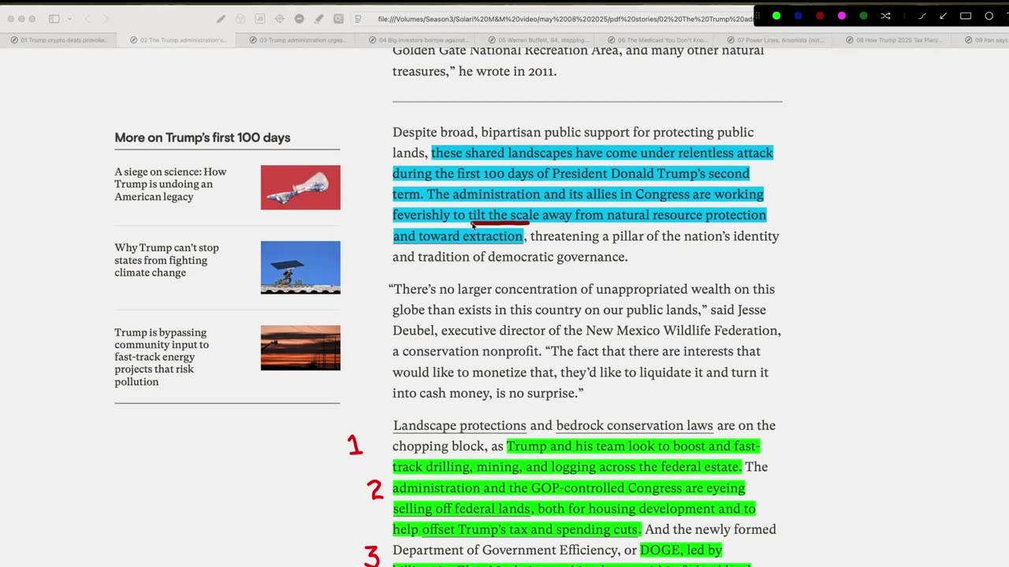The width and height of the screenshot is (1009, 567).
Task: Select the freehand curve drawing tool
Action: point(922,16)
